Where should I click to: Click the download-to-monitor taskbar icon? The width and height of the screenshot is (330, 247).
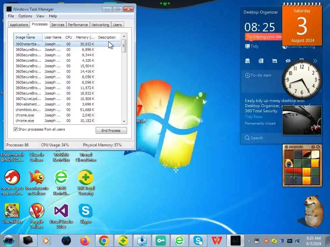(142, 241)
